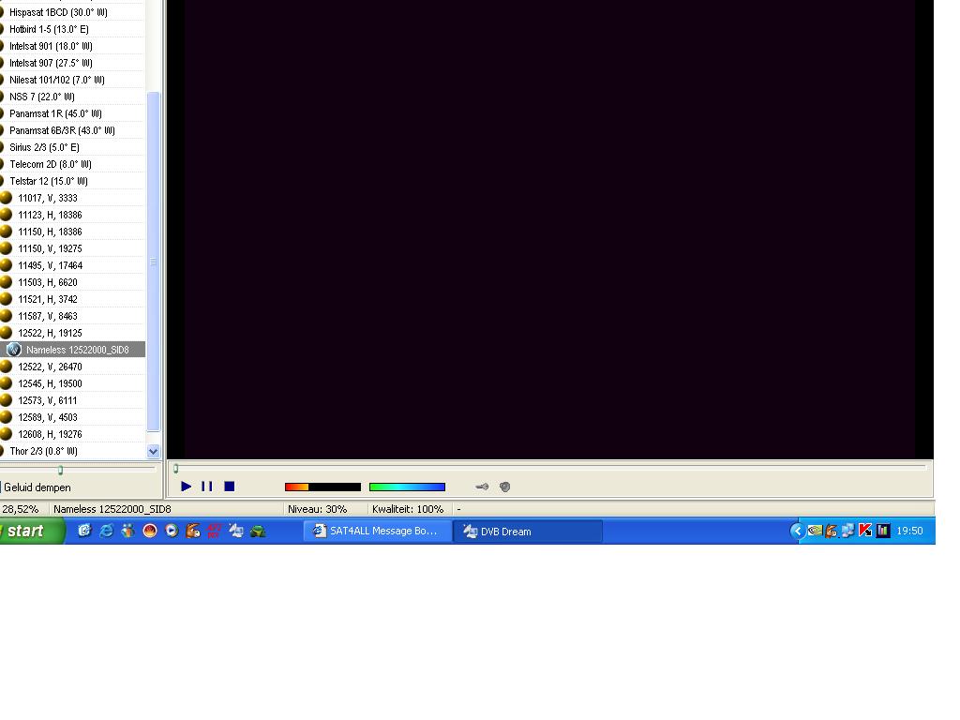Launch Windows Media Player from quick launch
Image resolution: width=960 pixels, height=720 pixels.
pyautogui.click(x=172, y=531)
